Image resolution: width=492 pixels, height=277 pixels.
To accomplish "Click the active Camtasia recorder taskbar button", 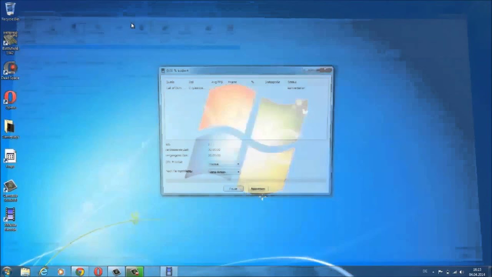I will pyautogui.click(x=134, y=272).
